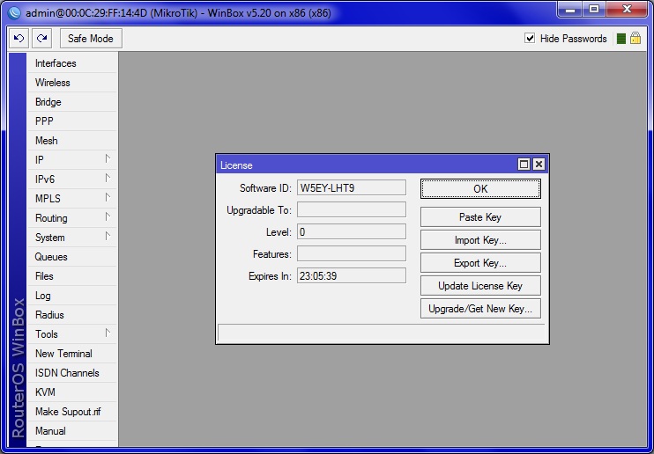Screen dimensions: 654x454
Task: Click Upgrade/Get New Key... button
Action: 480,309
